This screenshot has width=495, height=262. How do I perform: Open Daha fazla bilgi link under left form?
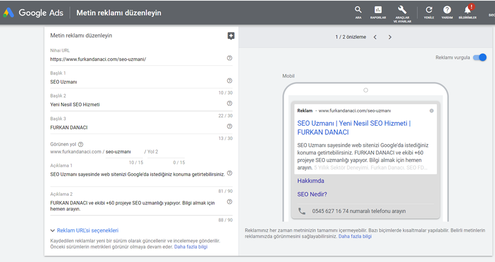[191, 247]
